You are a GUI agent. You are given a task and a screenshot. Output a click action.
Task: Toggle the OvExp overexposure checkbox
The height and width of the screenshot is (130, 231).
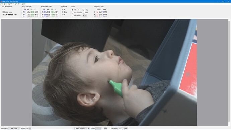84,10
